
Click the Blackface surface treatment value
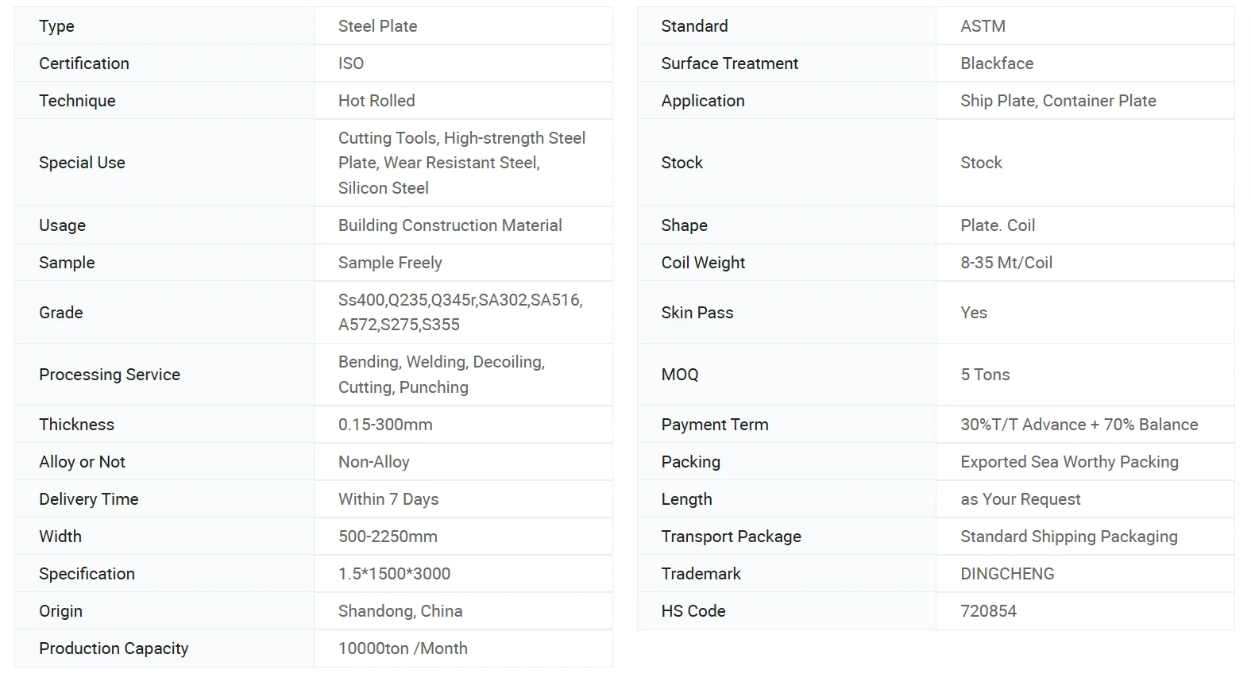tap(997, 63)
